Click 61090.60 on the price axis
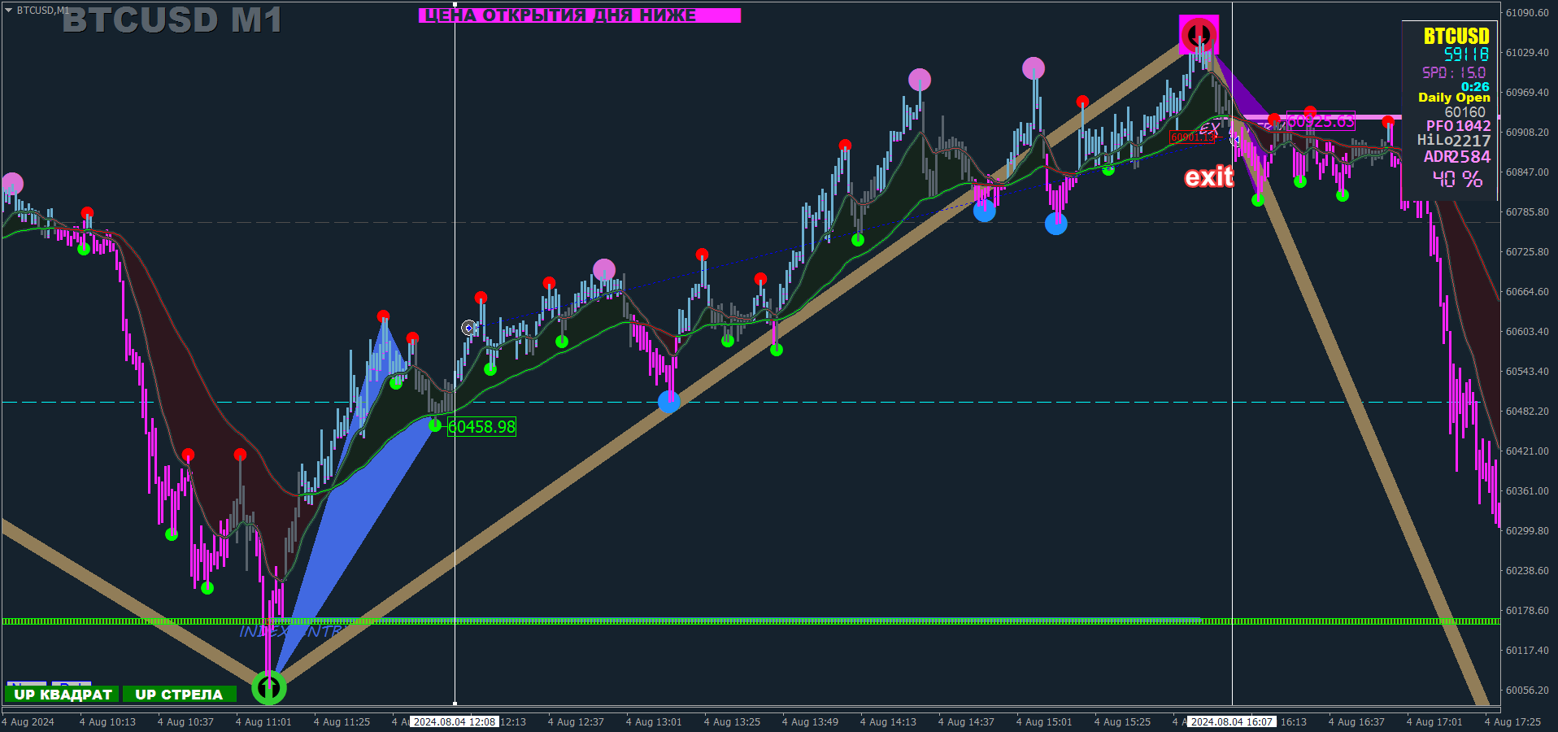 [x=1527, y=13]
